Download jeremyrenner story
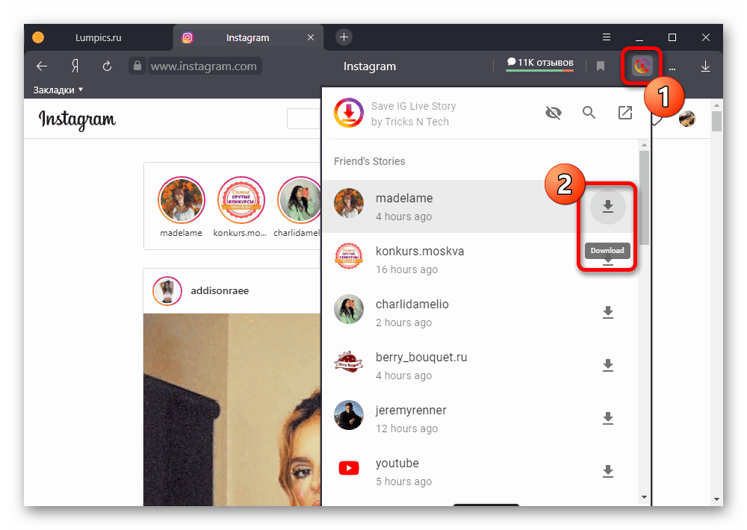The image size is (747, 530). (608, 418)
